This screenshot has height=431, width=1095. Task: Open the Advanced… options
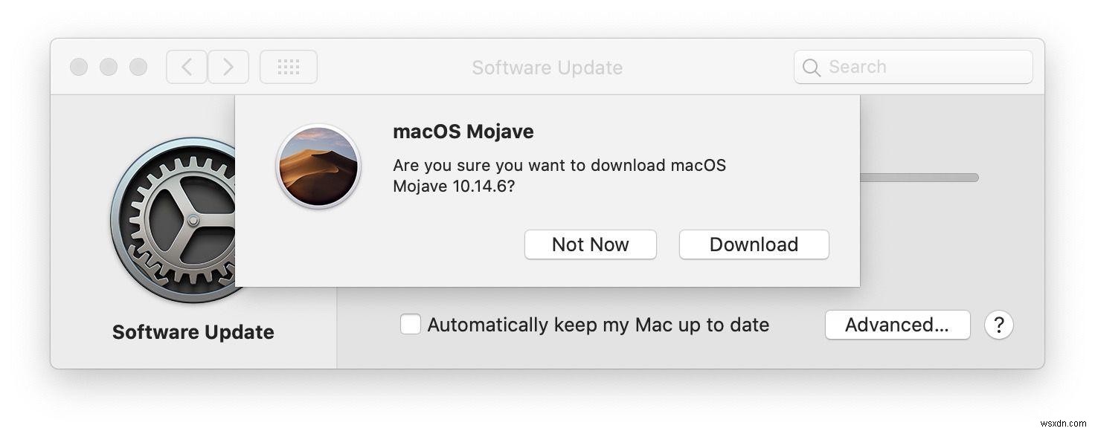[897, 324]
